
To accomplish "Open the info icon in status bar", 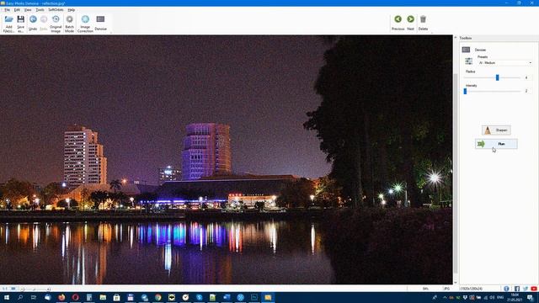I will (506, 289).
